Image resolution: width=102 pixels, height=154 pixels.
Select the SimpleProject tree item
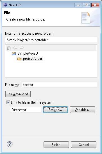click(28, 53)
